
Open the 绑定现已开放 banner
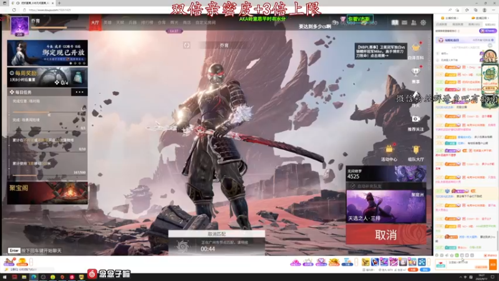47,53
